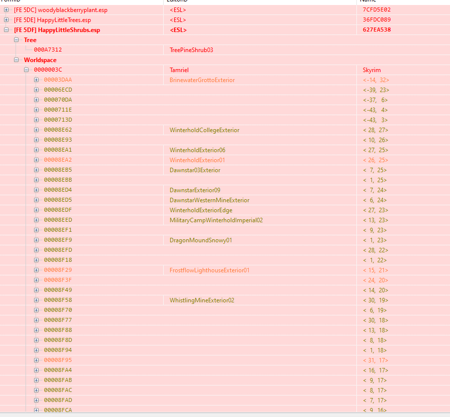Select the [FE 5DF] HappyLittleShrubs.esp plugin
Image resolution: width=450 pixels, height=417 pixels.
tap(57, 30)
